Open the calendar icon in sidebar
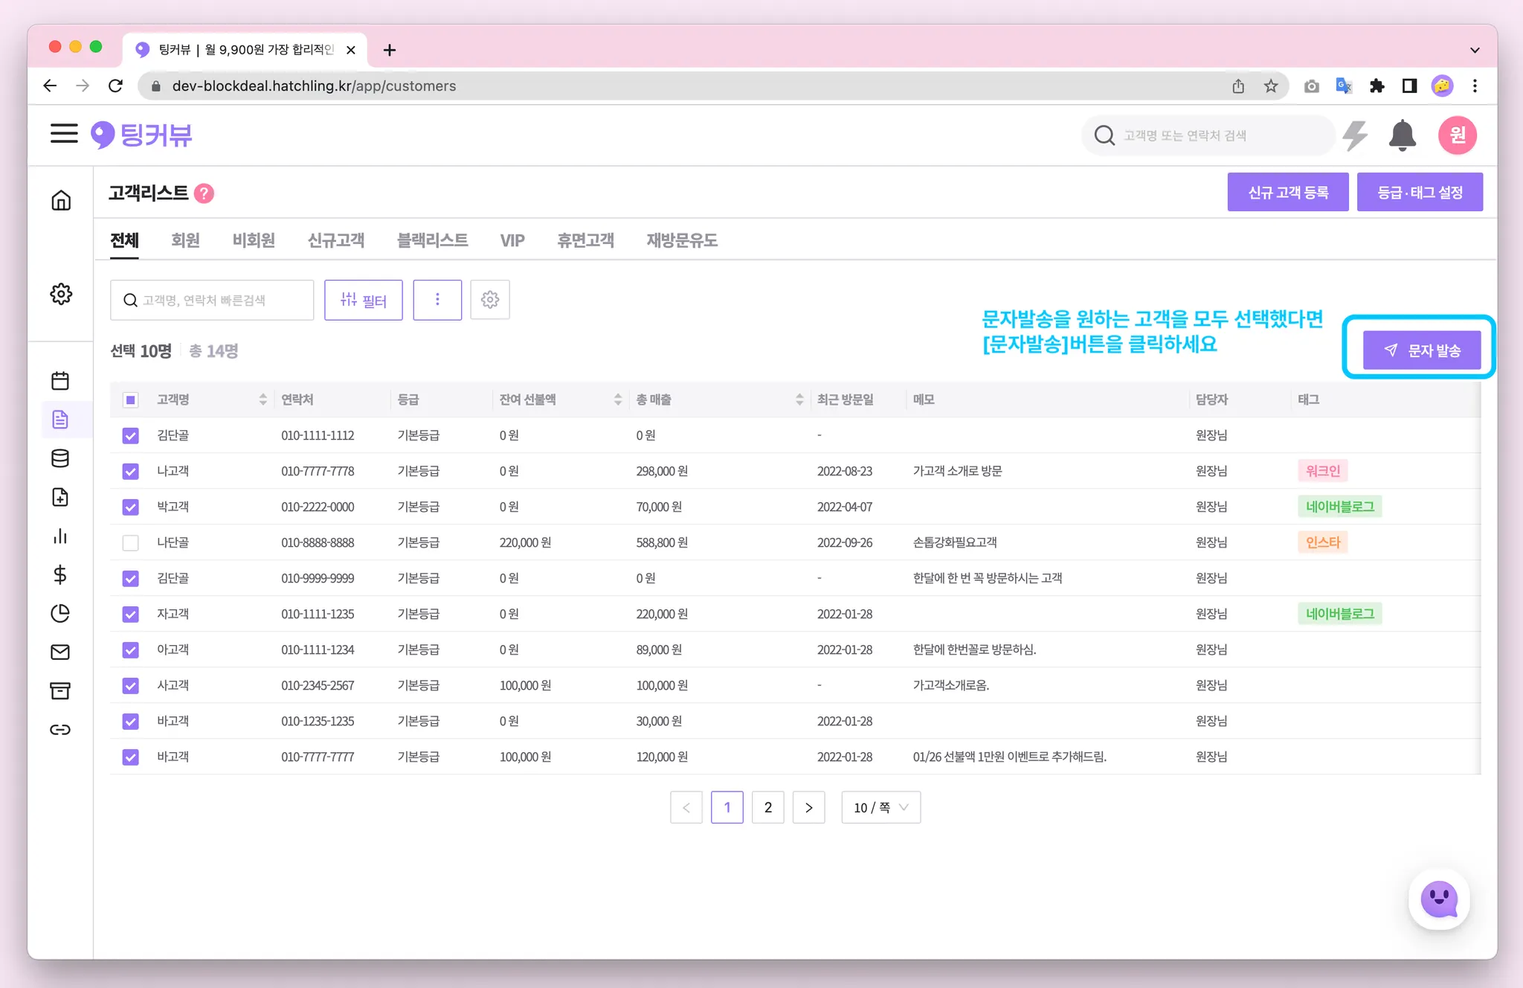This screenshot has width=1523, height=988. click(x=60, y=381)
